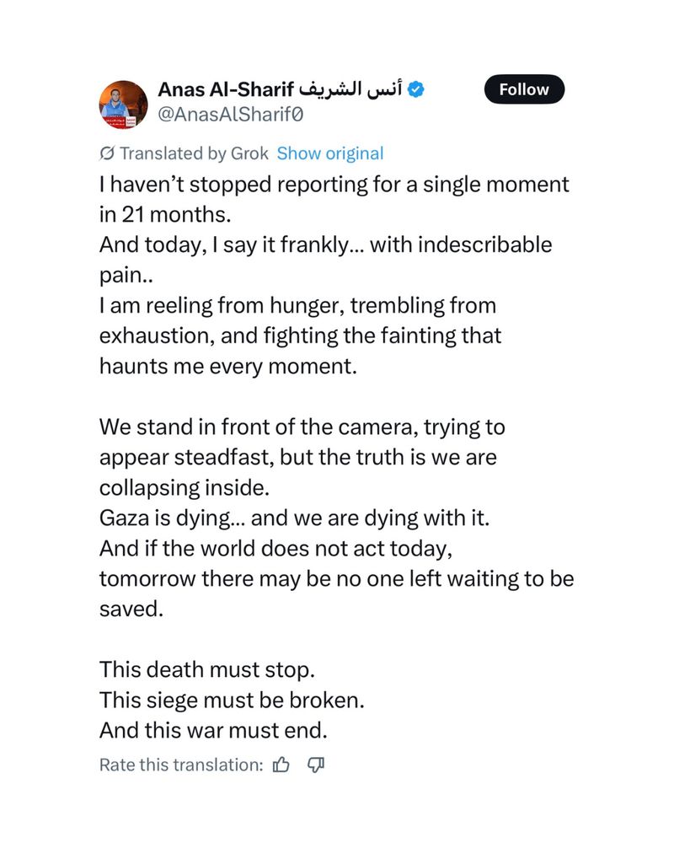Open the @AnasAlSharif0 handle

231,115
